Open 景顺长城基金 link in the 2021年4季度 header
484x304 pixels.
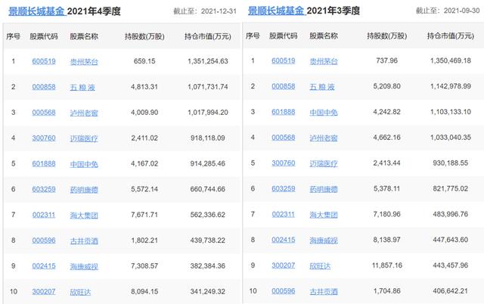(37, 11)
